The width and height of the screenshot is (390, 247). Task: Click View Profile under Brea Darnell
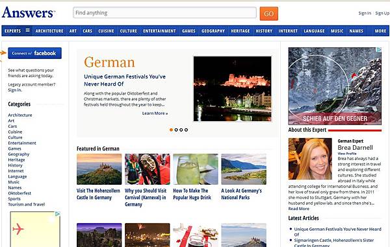pos(346,154)
